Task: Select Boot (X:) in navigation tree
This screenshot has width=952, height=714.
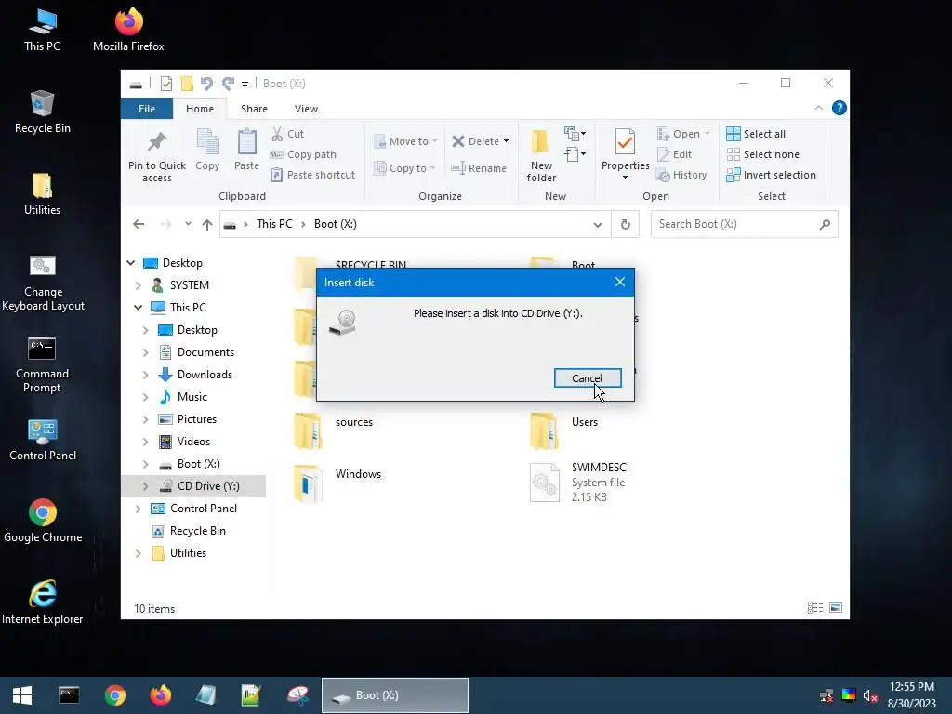Action: [199, 464]
